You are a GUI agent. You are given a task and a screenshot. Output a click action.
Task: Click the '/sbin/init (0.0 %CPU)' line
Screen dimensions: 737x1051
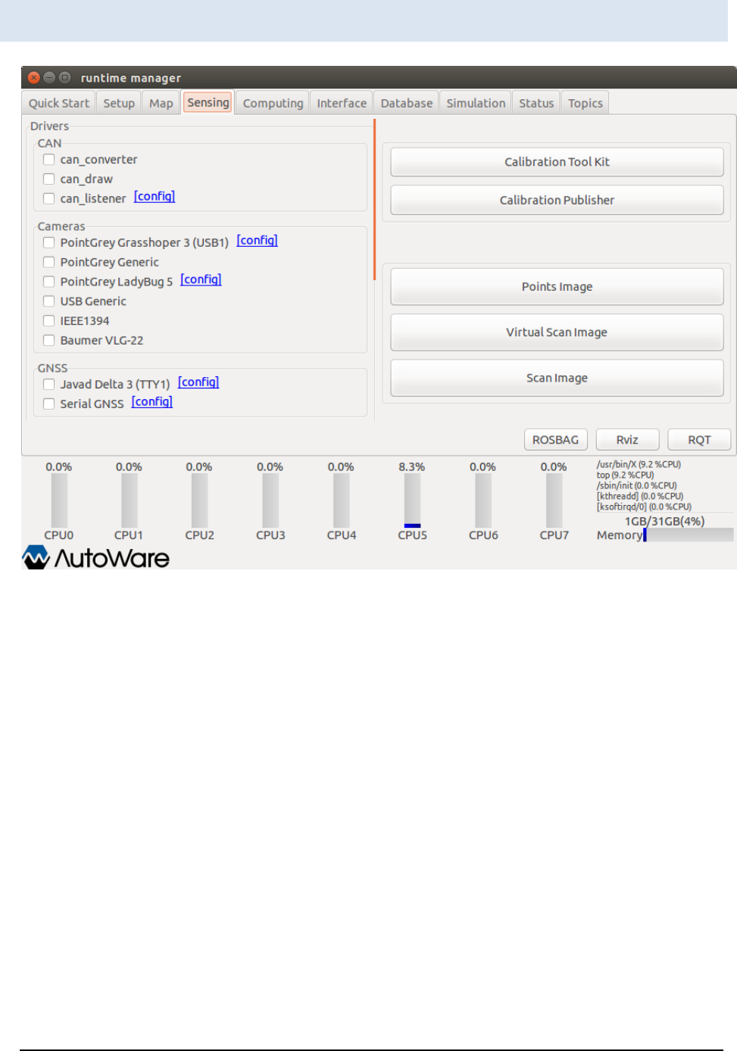coord(636,485)
